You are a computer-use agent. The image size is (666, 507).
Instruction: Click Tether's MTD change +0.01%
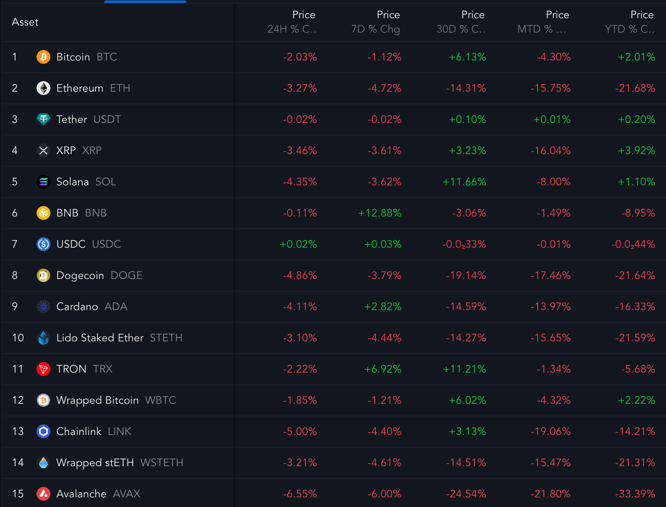[552, 120]
